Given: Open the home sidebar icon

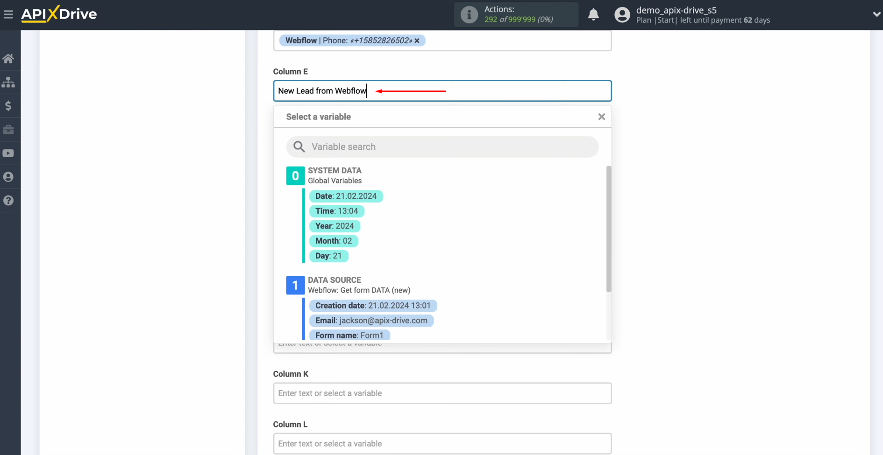Looking at the screenshot, I should coord(8,59).
